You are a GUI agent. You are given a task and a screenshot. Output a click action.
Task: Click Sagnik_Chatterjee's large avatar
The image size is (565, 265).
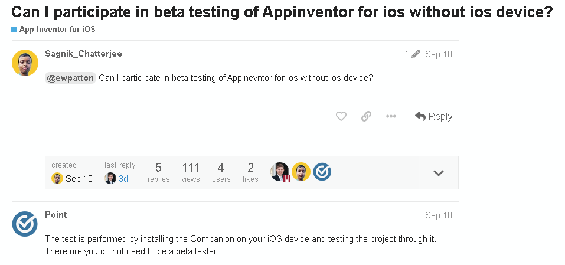pos(25,63)
